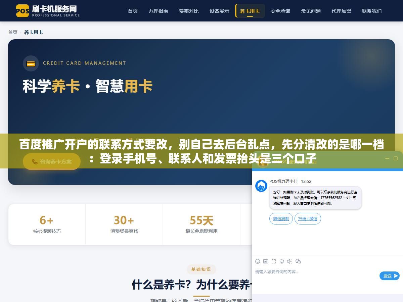
Task: Send the chat message with 发送
Action: 390,276
